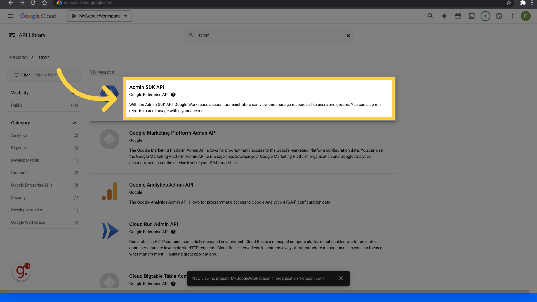537x302 pixels.
Task: Filter by Developer tools category
Action: point(45,160)
